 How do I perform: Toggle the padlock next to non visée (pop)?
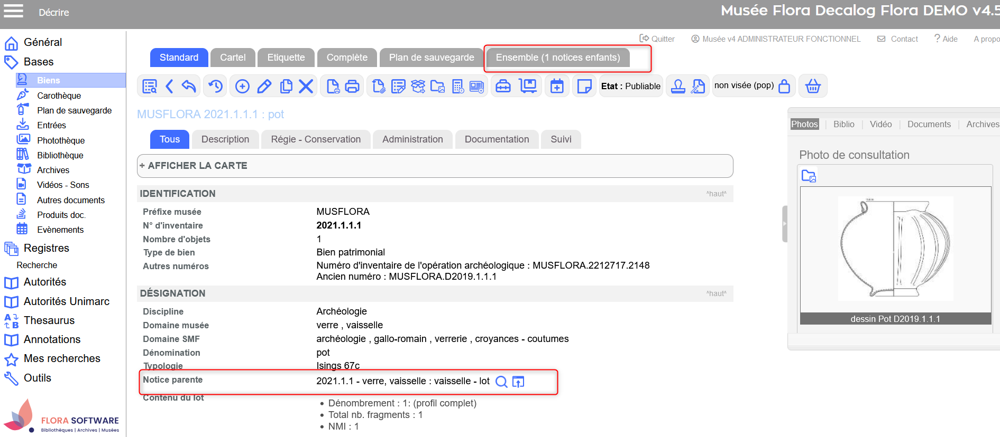click(x=784, y=86)
